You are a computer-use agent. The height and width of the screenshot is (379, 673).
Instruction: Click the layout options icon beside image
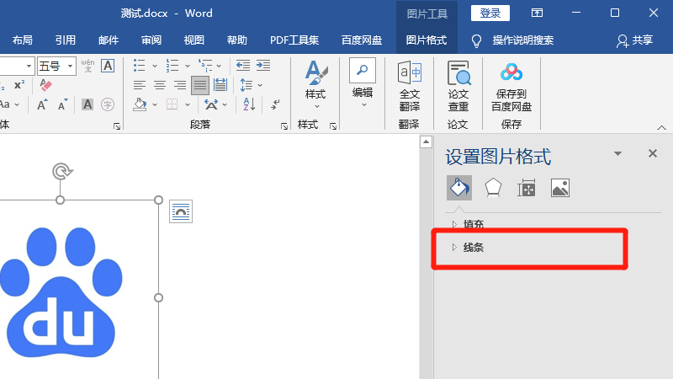(x=181, y=211)
